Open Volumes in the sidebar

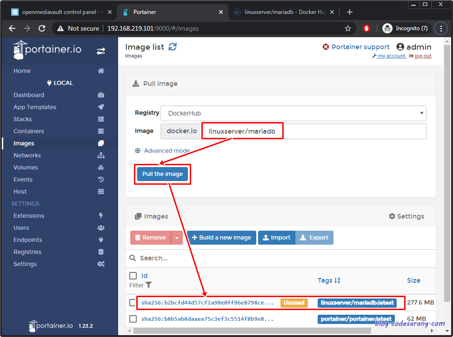(x=26, y=168)
